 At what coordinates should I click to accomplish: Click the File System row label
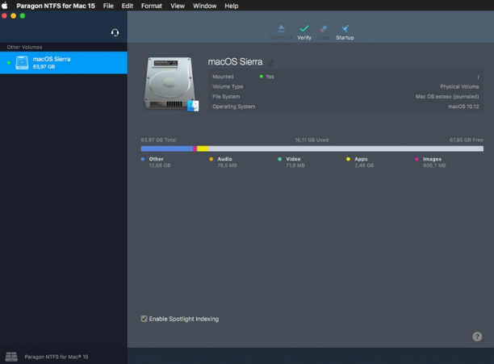(x=226, y=97)
